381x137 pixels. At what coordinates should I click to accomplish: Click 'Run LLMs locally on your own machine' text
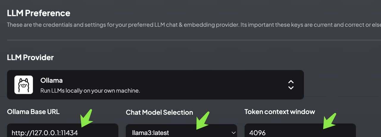(x=90, y=91)
